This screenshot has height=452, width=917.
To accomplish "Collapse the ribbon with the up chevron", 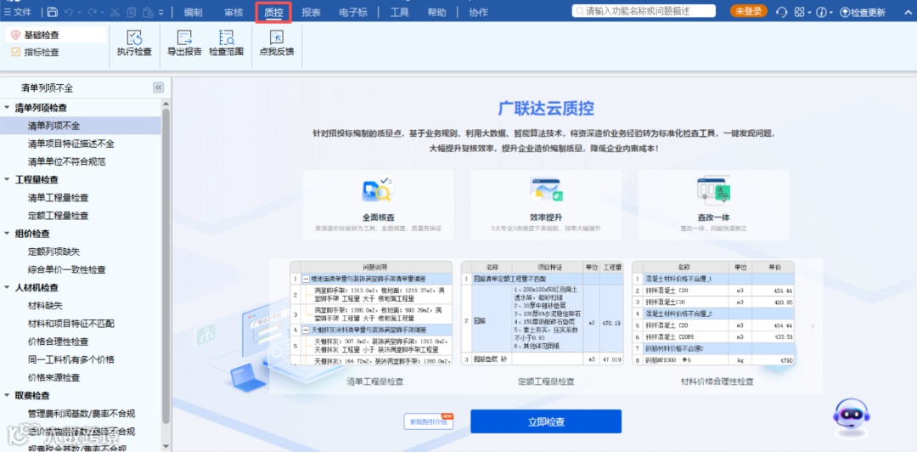I will pos(908,11).
